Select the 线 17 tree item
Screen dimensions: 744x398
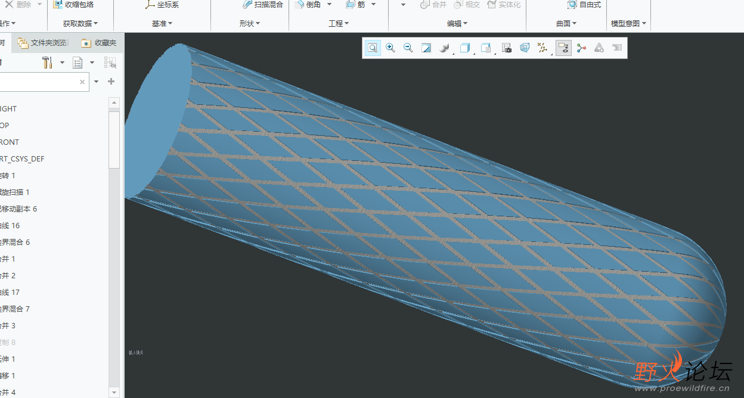coord(11,293)
